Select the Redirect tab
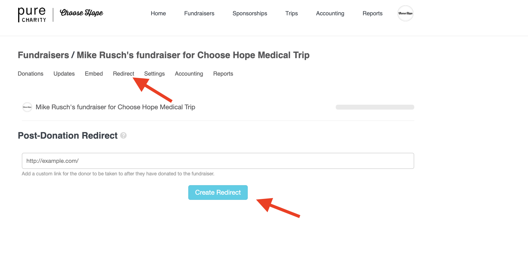 point(124,74)
